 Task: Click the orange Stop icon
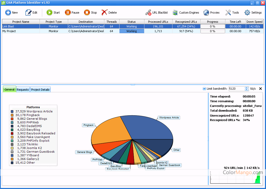point(87,13)
